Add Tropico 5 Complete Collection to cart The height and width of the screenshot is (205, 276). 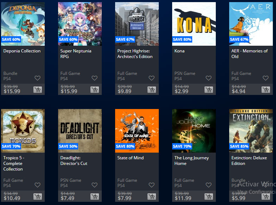38,197
